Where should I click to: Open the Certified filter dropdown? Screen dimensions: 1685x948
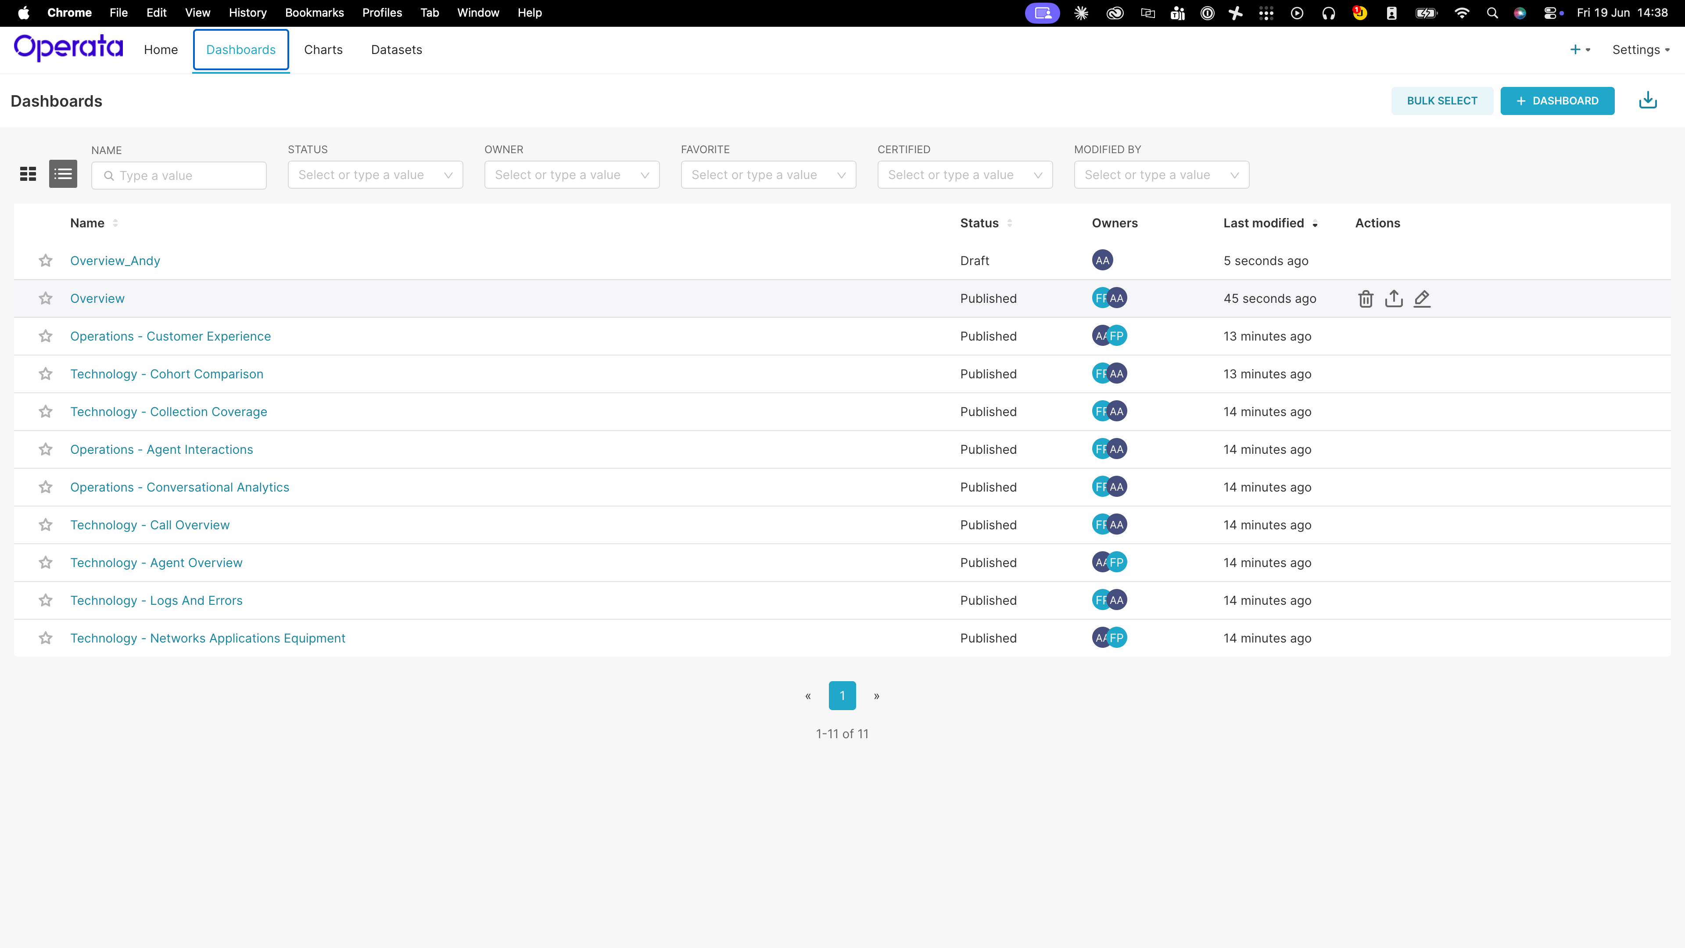965,175
